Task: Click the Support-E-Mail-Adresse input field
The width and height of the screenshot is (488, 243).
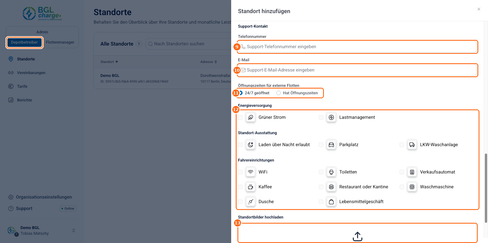Action: click(x=358, y=70)
